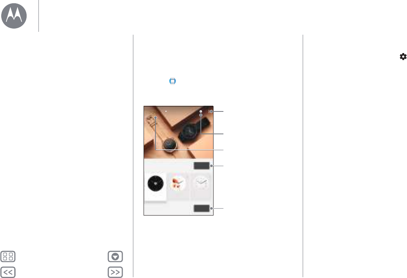Image resolution: width=407 pixels, height=278 pixels.
Task: Go to previous page with double-left arrows
Action: [8, 272]
